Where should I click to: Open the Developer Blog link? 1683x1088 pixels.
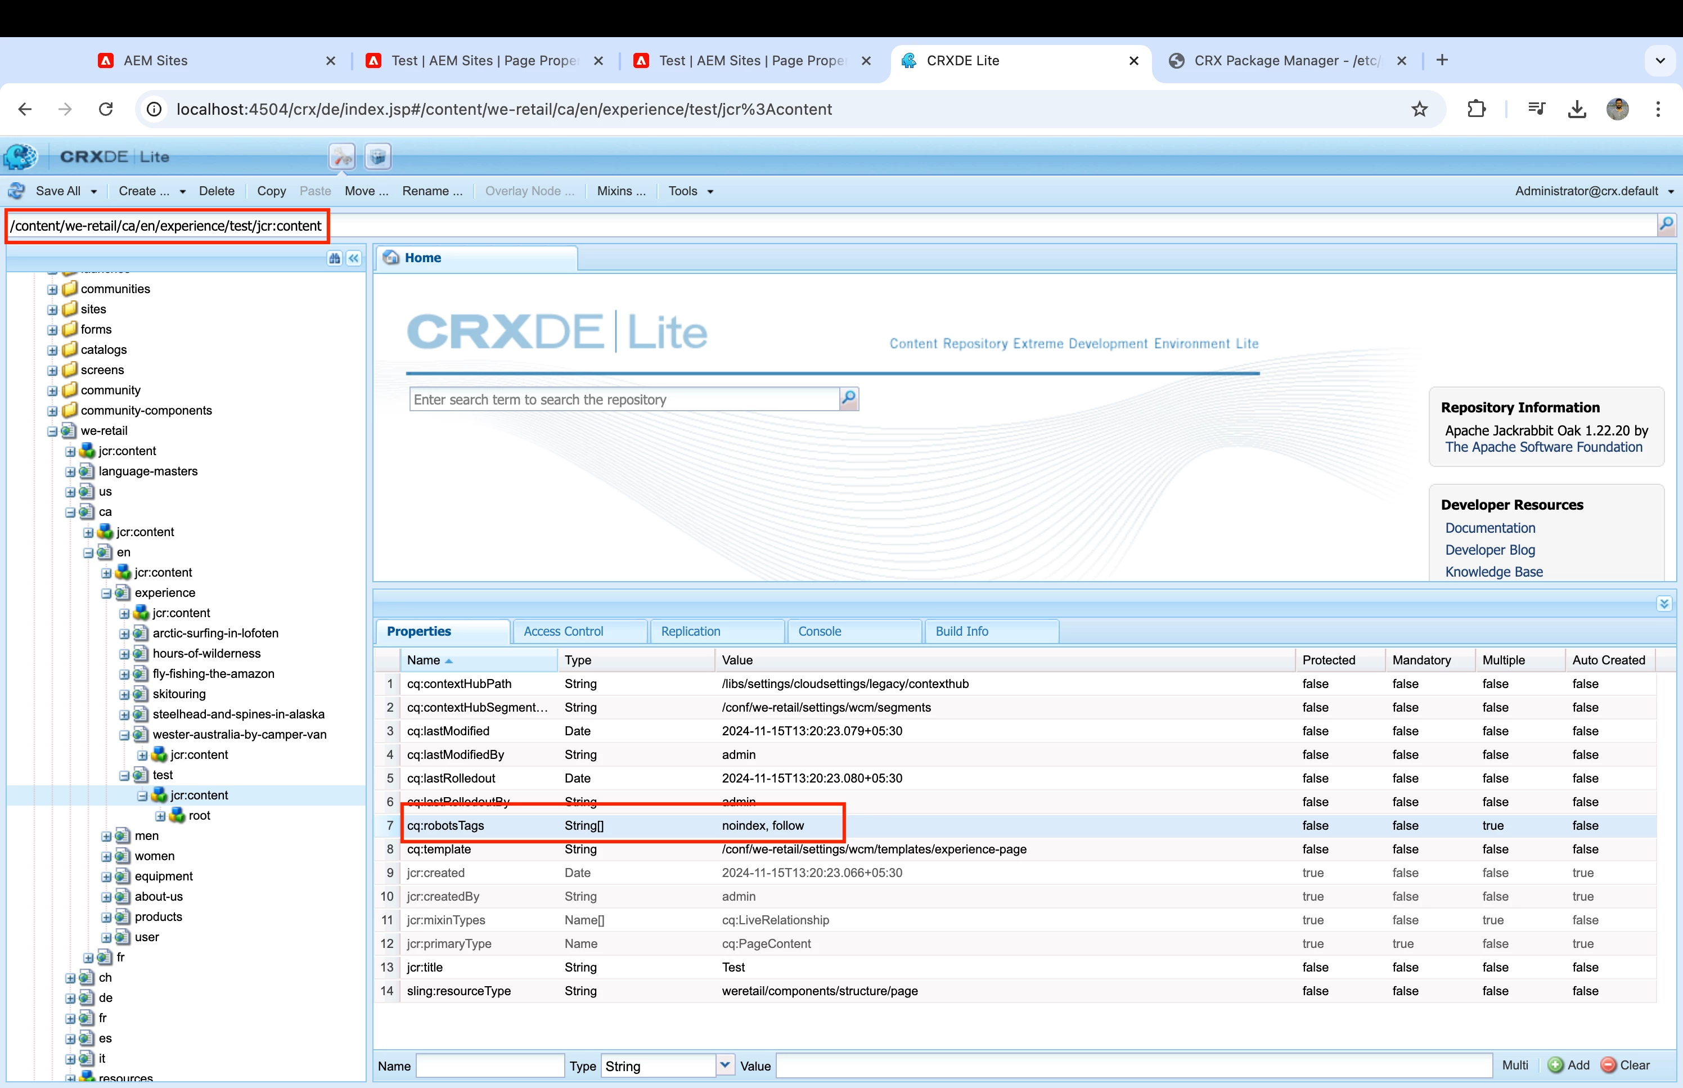(x=1489, y=550)
